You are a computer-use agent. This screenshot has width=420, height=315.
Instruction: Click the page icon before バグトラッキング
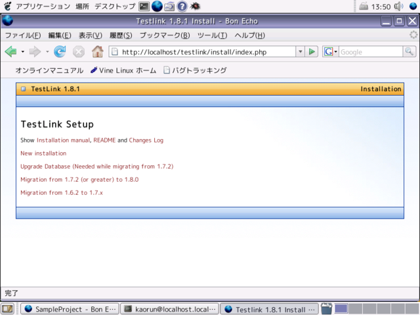pos(167,70)
